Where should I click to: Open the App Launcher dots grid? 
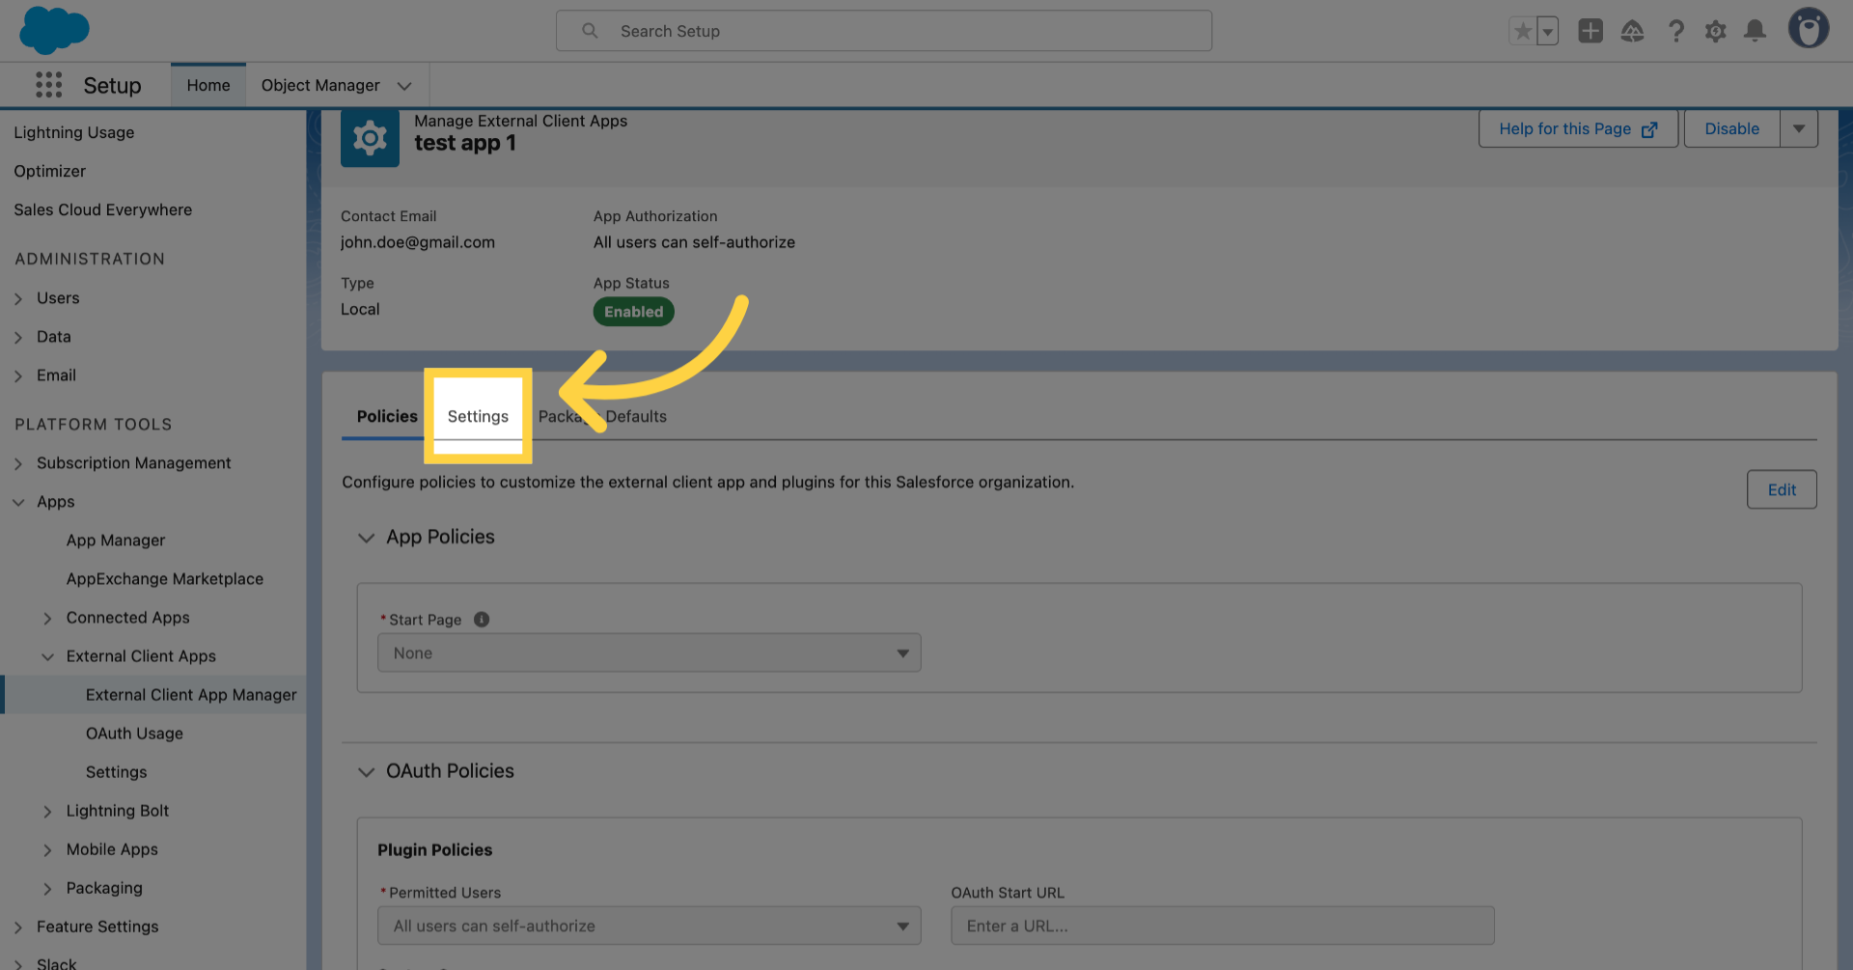pos(48,85)
